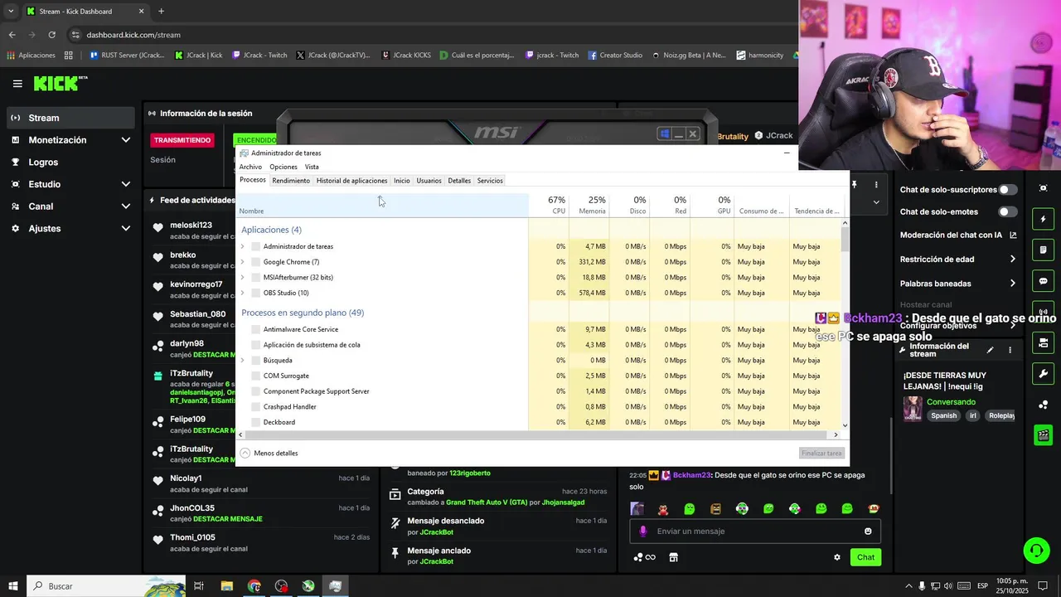Expand the OBS Studio (10) process group

(243, 293)
